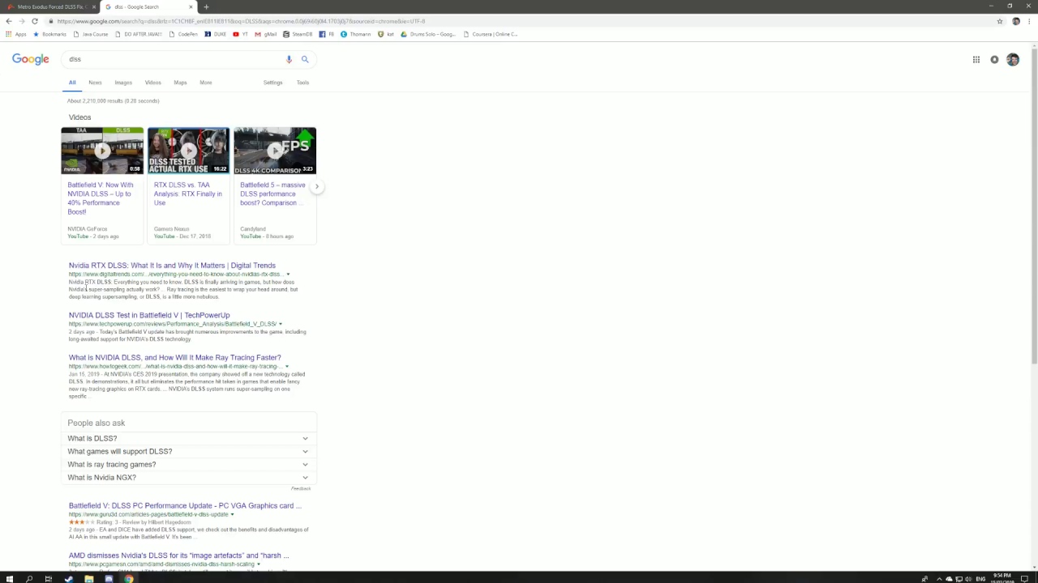Open File Explorer from taskbar
This screenshot has height=583, width=1038.
(x=88, y=578)
